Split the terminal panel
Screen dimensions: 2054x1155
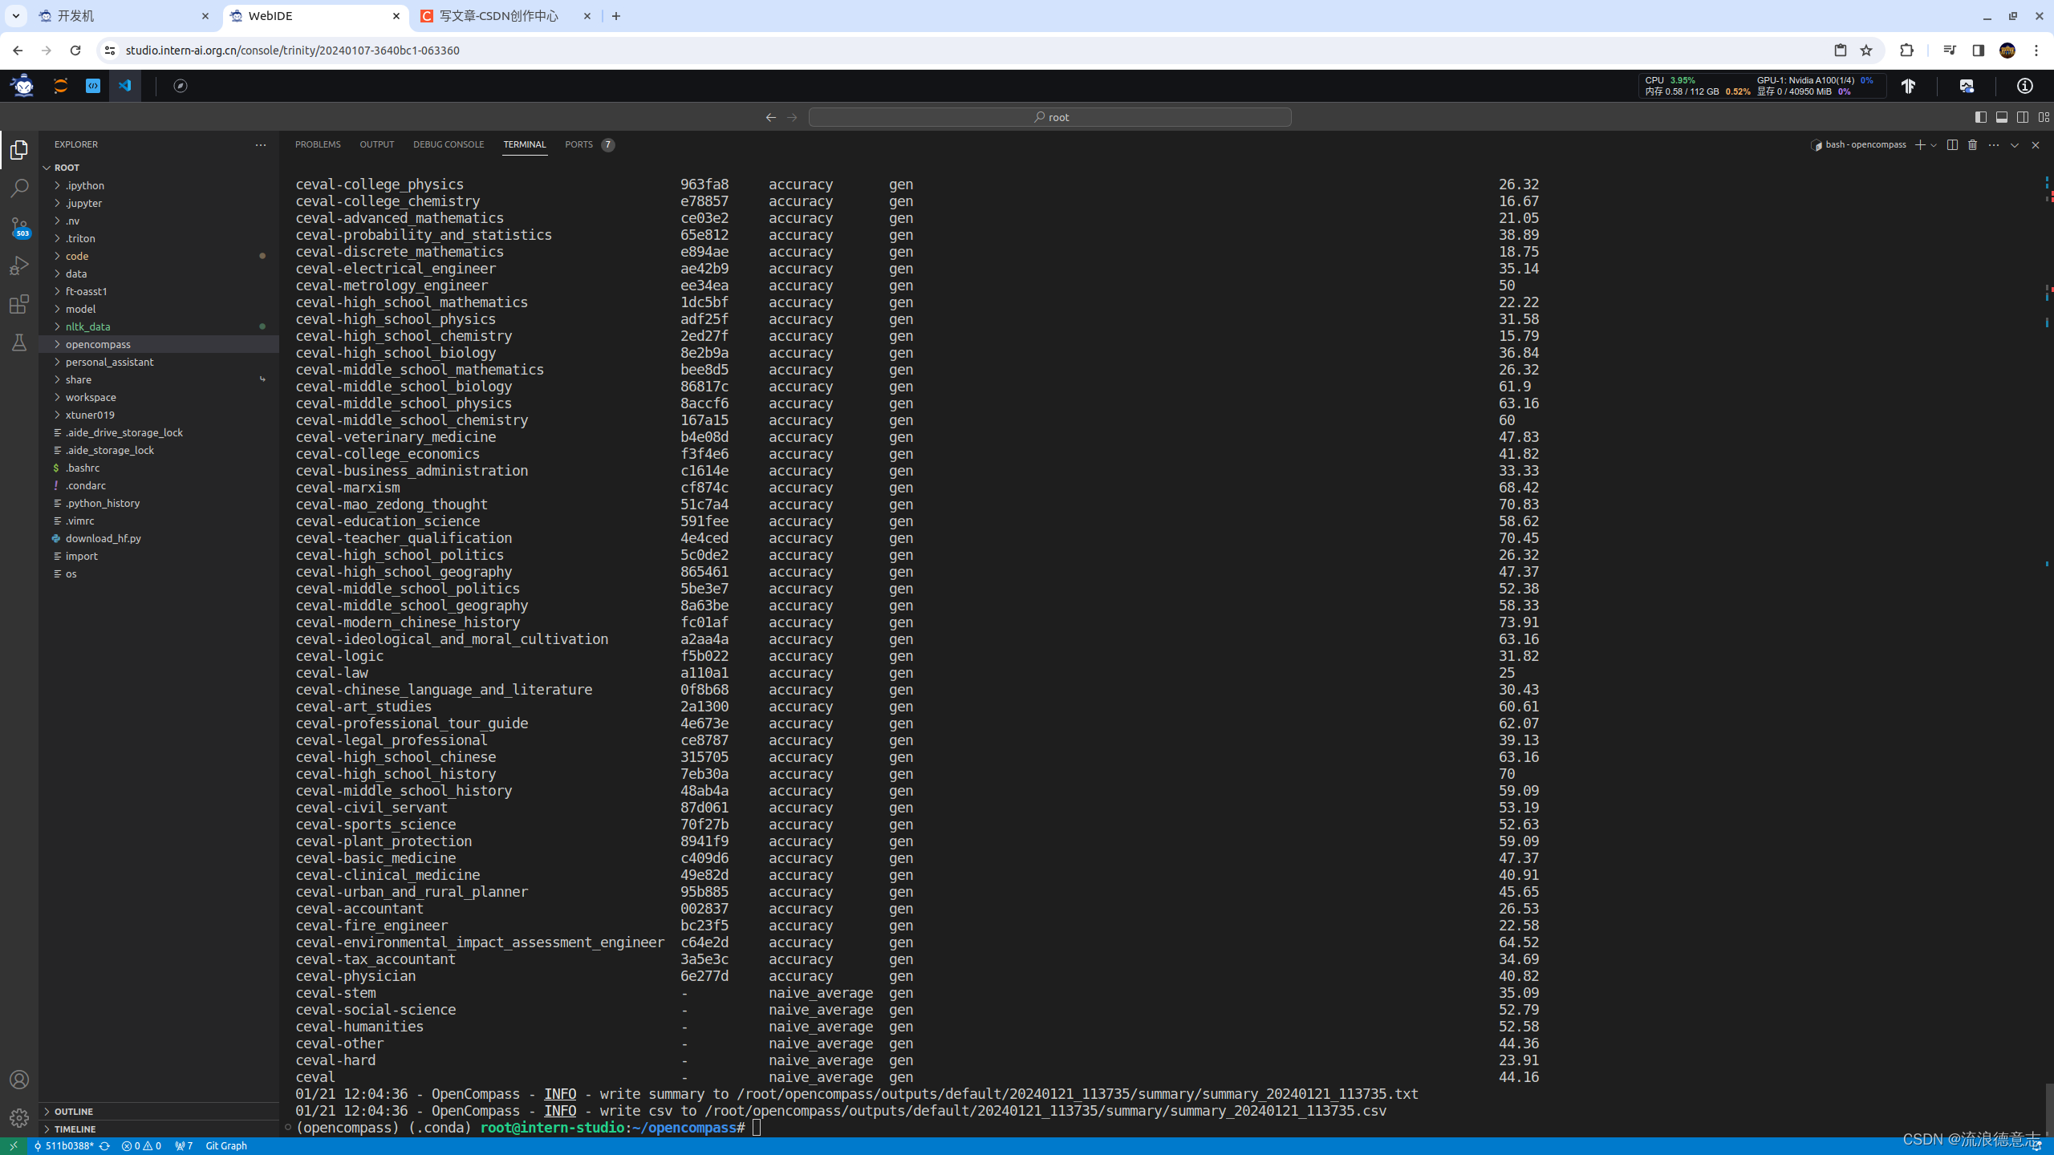point(1952,145)
